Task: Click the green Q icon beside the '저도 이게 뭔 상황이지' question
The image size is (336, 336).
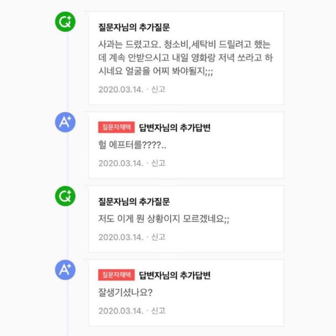Action: tap(66, 196)
